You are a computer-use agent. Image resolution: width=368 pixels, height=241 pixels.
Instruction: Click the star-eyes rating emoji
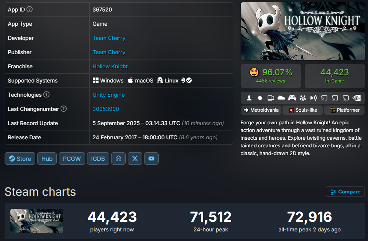pos(254,73)
